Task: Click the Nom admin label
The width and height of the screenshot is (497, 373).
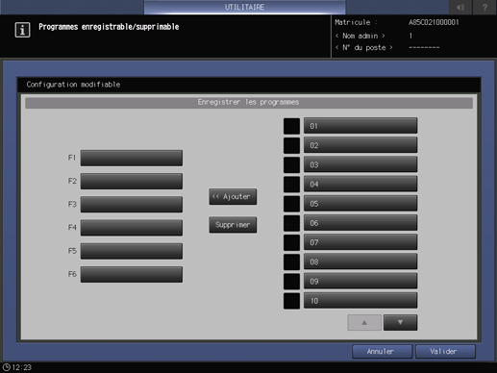Action: point(360,36)
